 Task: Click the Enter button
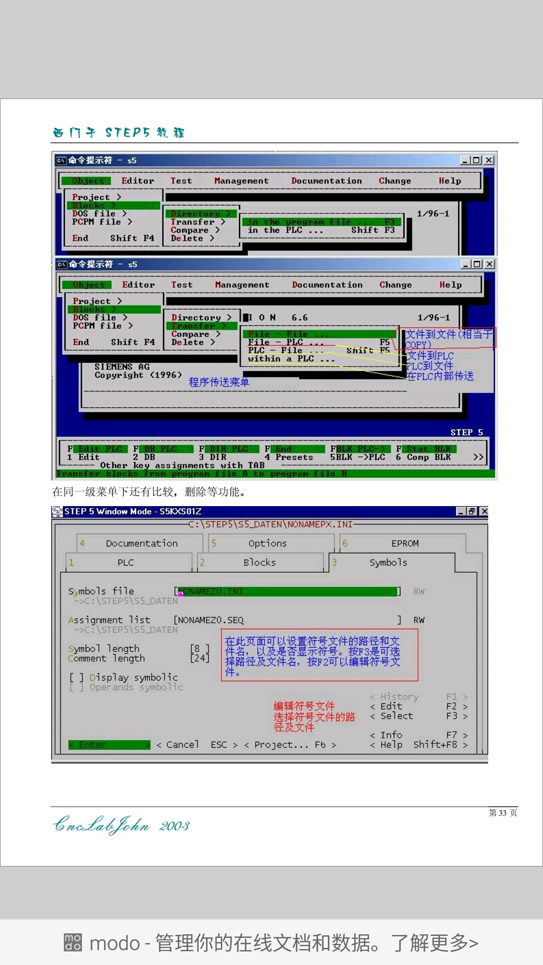(109, 745)
